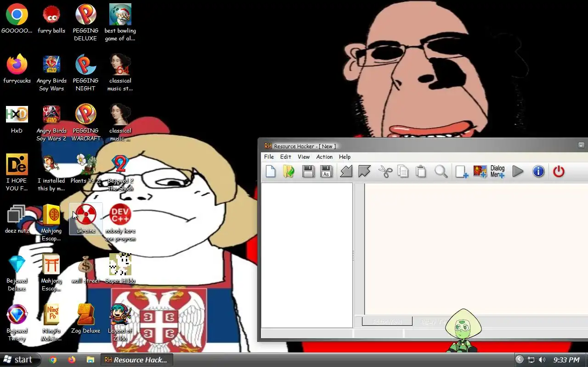This screenshot has width=588, height=367.
Task: Click the Save As floppy icon
Action: pos(326,172)
